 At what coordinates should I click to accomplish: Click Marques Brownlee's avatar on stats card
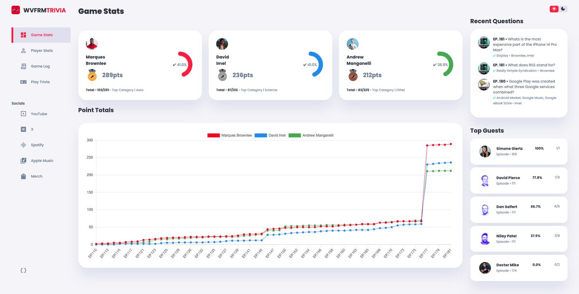coord(92,44)
